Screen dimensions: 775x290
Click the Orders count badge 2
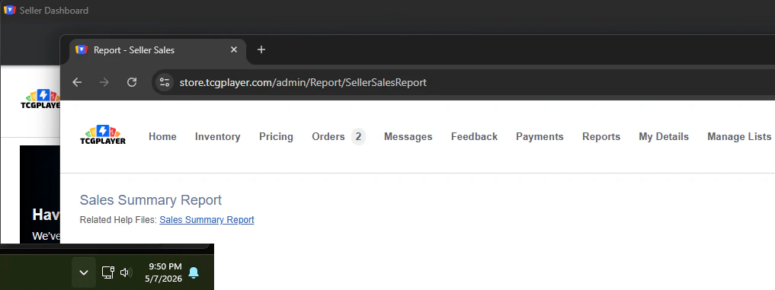click(359, 137)
